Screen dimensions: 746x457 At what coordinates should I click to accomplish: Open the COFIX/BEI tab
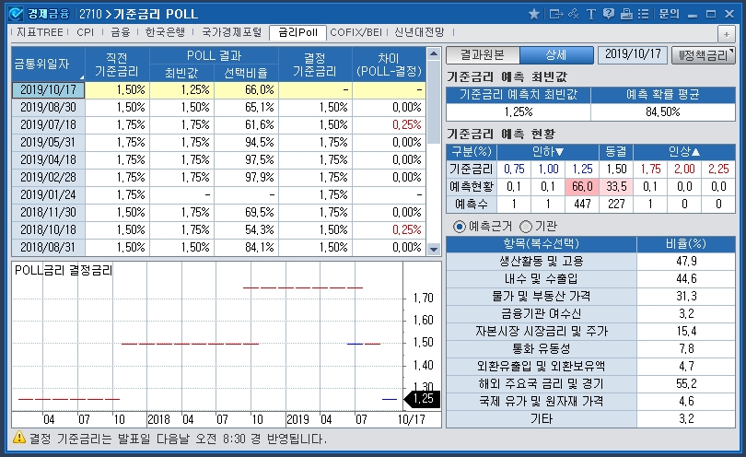coord(356,32)
